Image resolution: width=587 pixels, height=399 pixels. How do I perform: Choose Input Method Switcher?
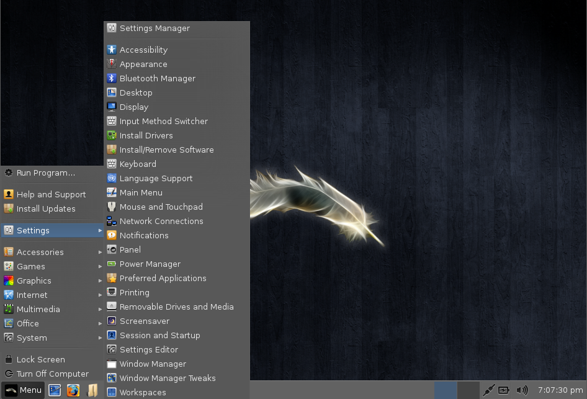pyautogui.click(x=177, y=121)
